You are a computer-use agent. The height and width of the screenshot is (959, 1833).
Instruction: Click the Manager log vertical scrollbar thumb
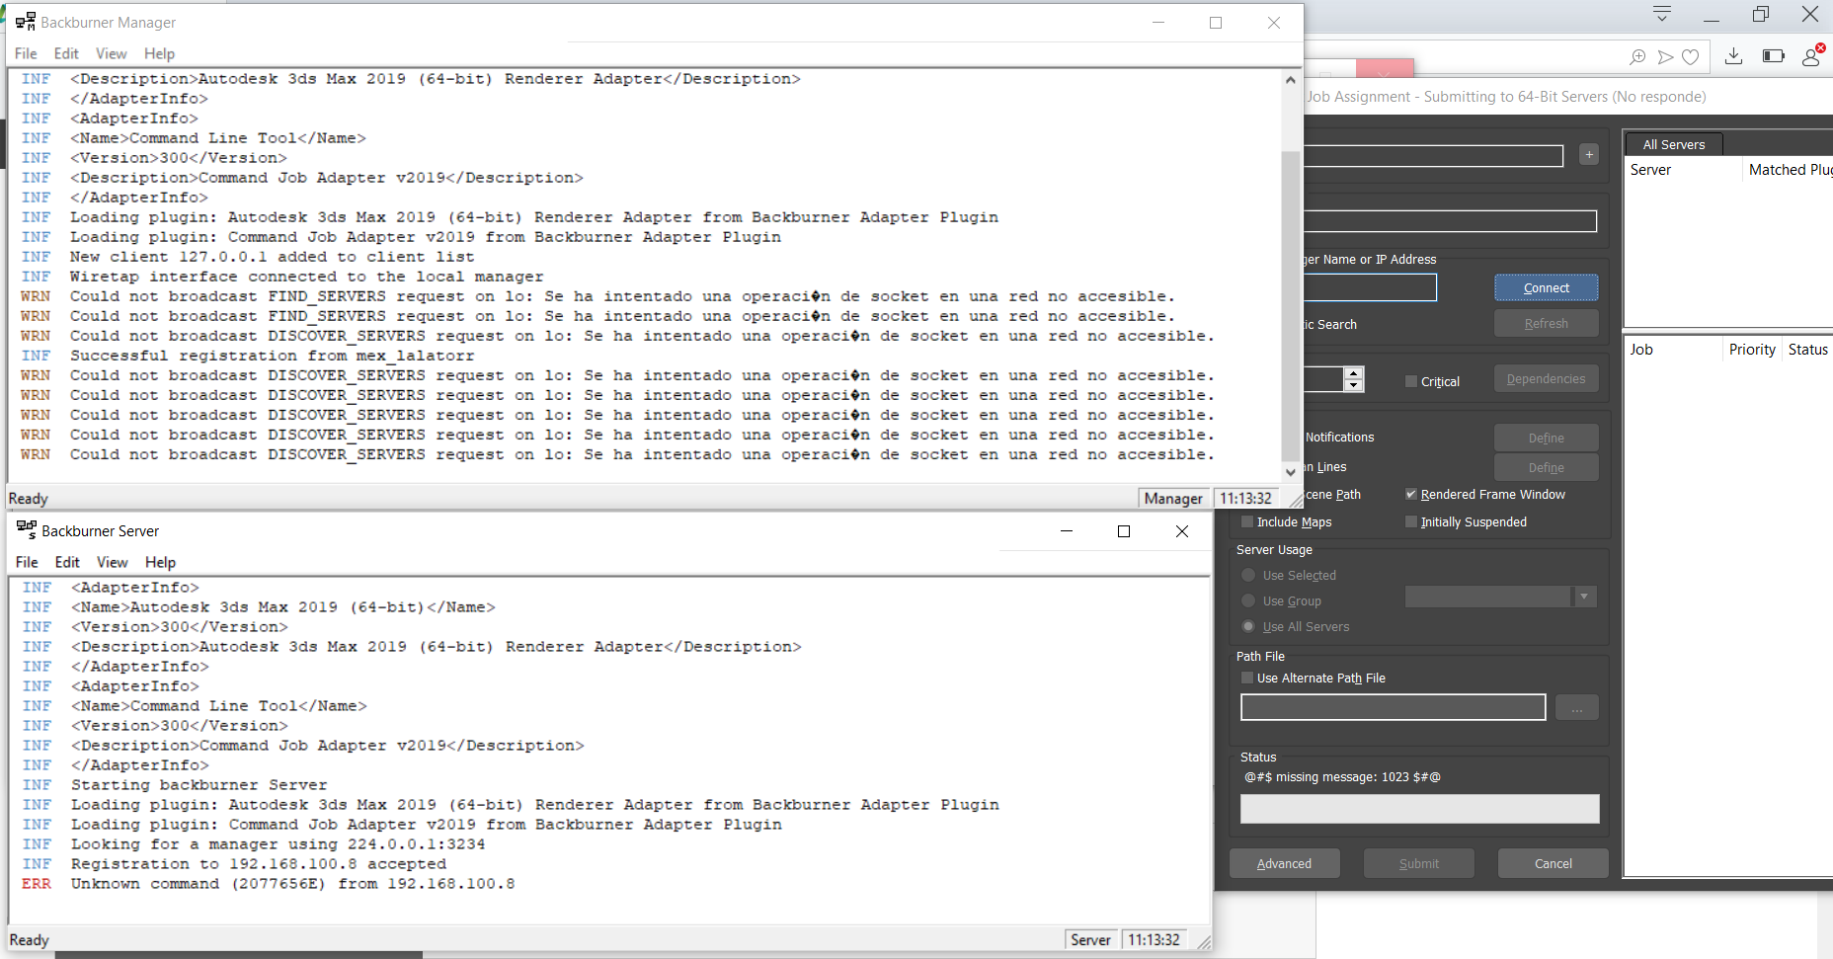[1290, 304]
